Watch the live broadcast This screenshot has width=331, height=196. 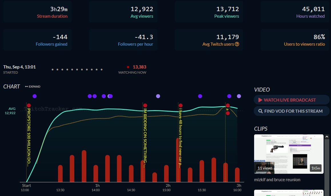point(291,100)
